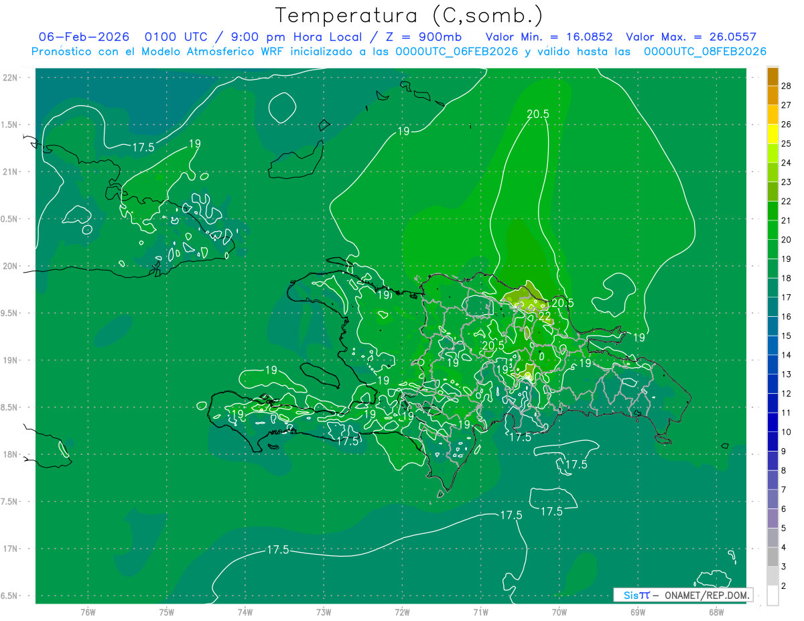Screen dimensions: 804x621
Task: Click the "19" contour label near 69W, 19.2N
Action: coord(639,337)
